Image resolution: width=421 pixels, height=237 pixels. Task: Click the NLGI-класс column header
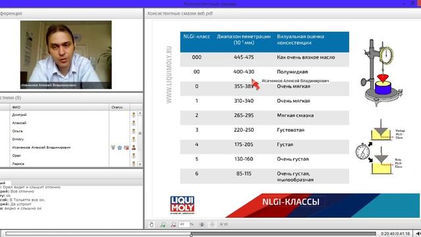click(x=197, y=37)
